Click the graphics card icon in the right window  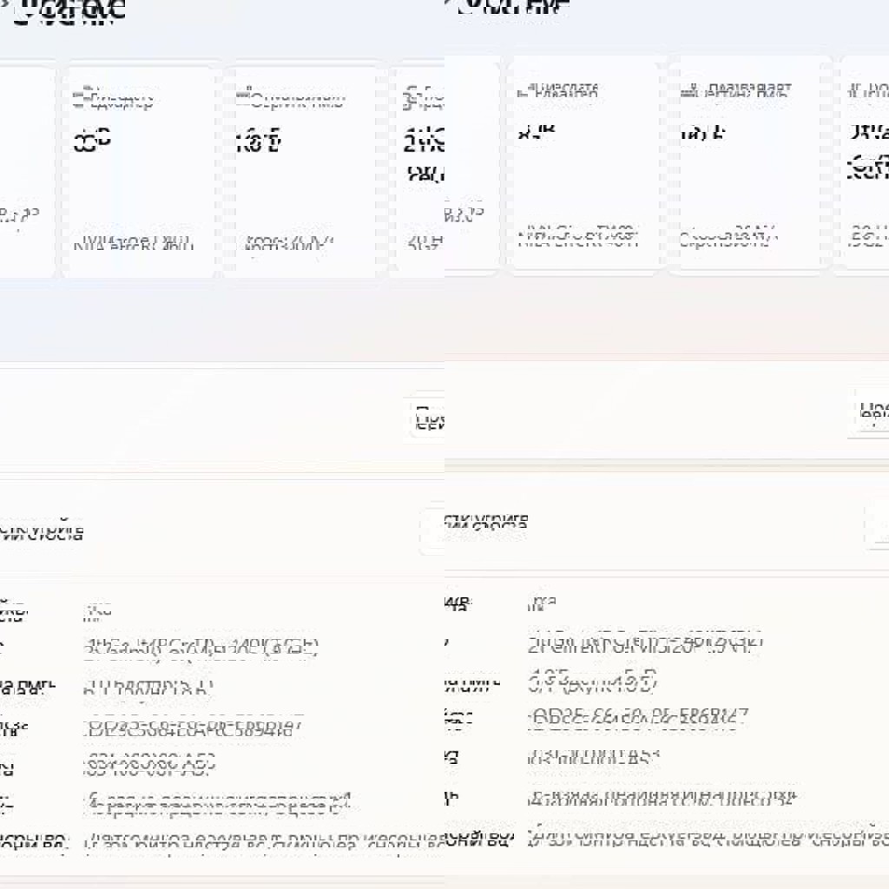(524, 90)
